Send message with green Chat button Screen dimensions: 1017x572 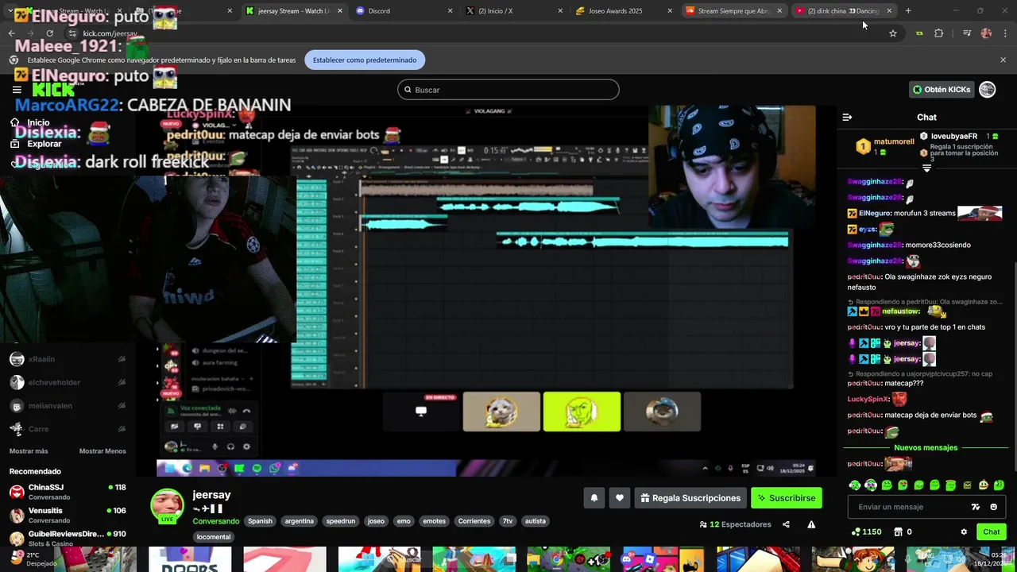tap(991, 532)
